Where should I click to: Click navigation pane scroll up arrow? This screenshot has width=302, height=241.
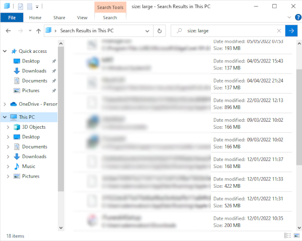tap(61, 44)
